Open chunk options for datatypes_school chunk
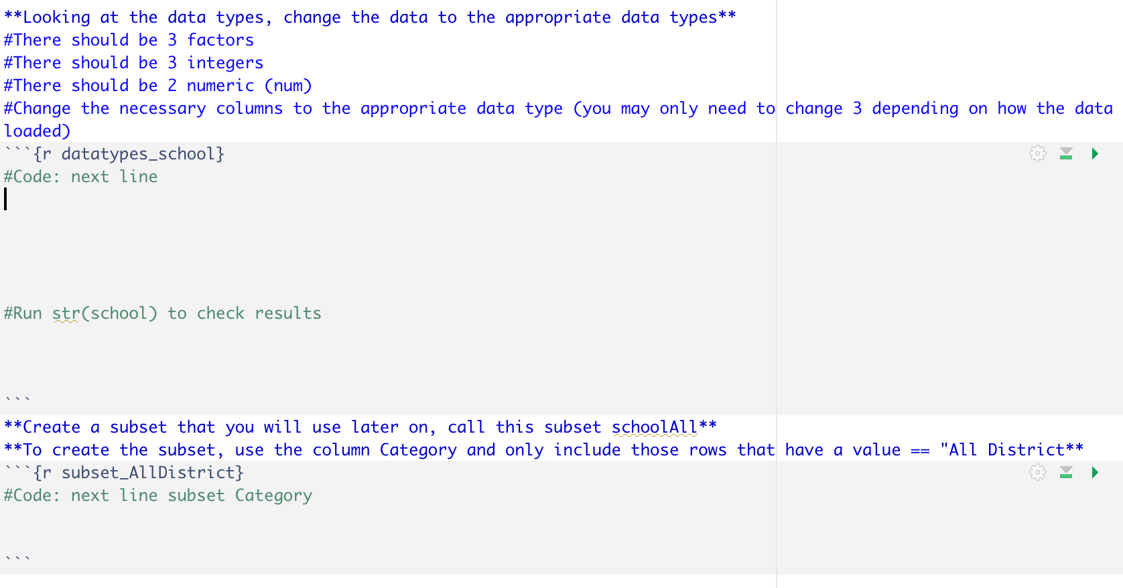 [1037, 153]
